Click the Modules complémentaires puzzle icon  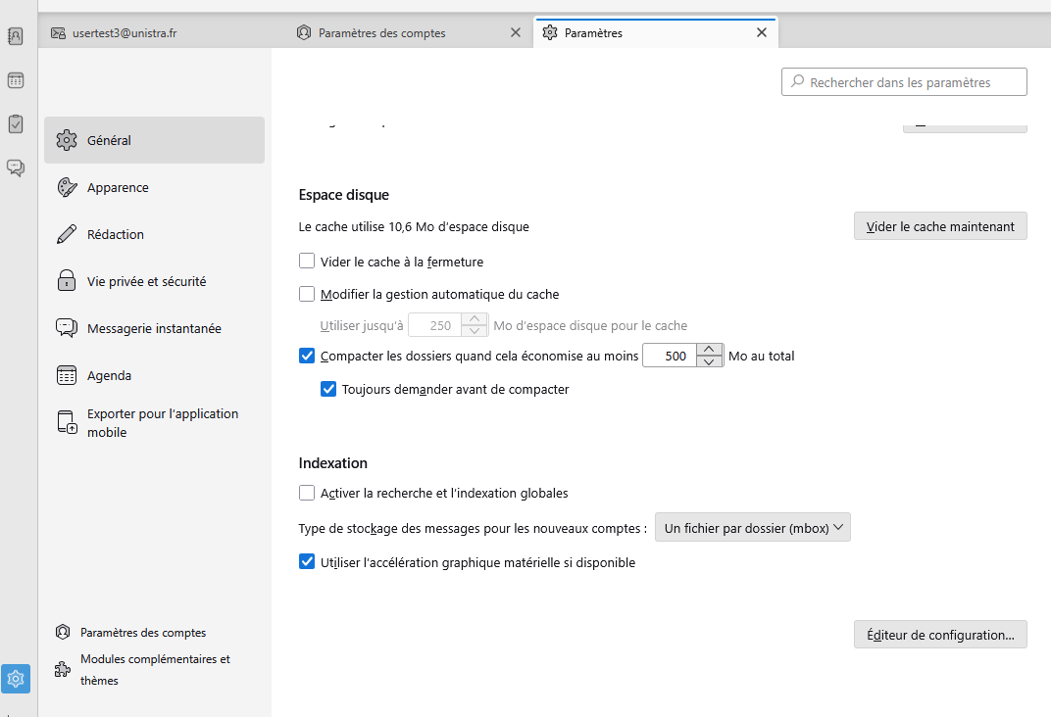tap(63, 670)
